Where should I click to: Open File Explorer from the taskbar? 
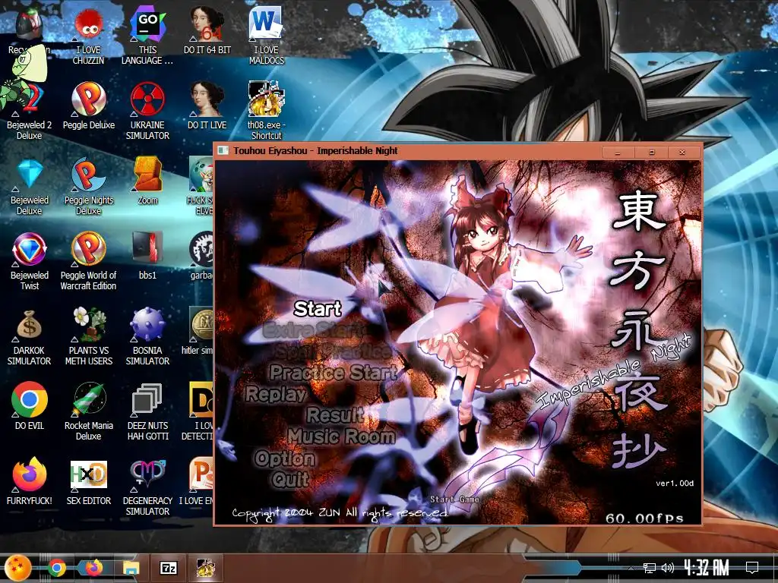coord(131,568)
